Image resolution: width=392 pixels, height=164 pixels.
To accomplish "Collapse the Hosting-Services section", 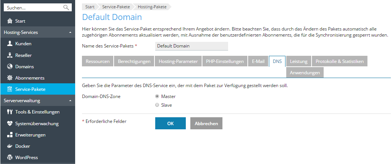I will point(70,33).
